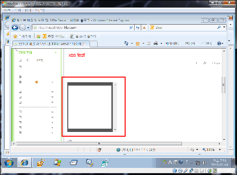
Task: Open the search provider dropdown arrow
Action: [x=224, y=27]
